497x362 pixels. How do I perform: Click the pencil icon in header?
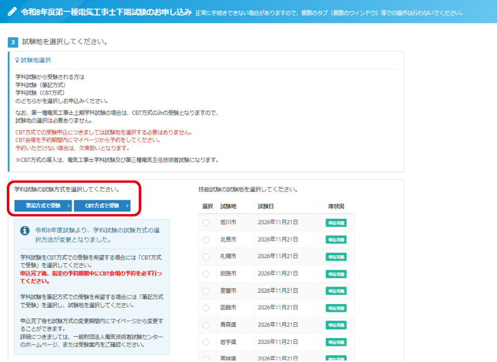(12, 12)
